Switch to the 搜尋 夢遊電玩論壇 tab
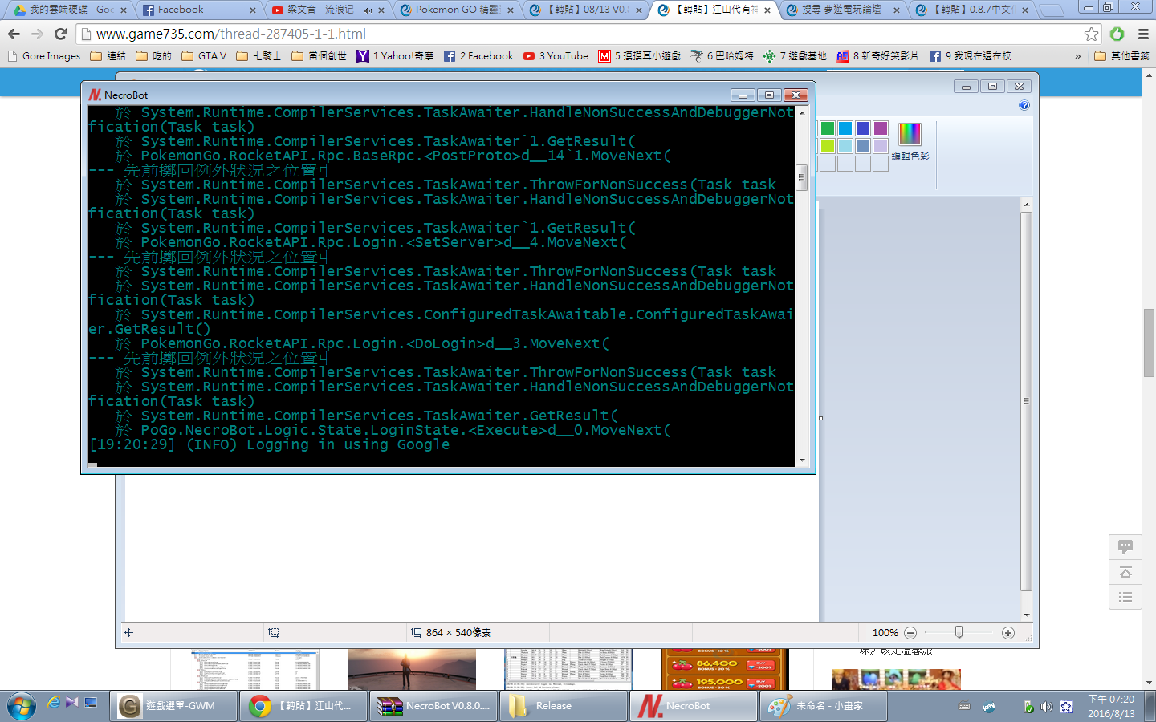This screenshot has width=1156, height=722. click(841, 10)
